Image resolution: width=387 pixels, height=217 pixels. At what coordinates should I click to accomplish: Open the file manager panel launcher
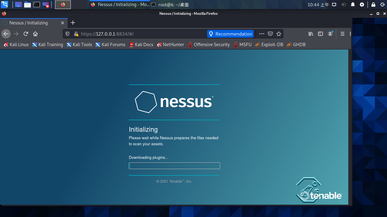28,5
